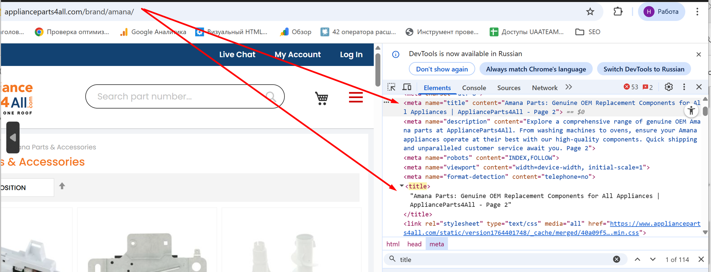The height and width of the screenshot is (272, 711).
Task: Toggle the device toolbar emulation icon
Action: (407, 87)
